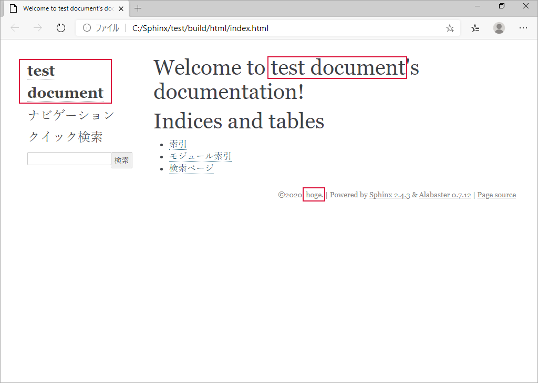This screenshot has width=538, height=383.
Task: Click the browser forward arrow
Action: [37, 28]
